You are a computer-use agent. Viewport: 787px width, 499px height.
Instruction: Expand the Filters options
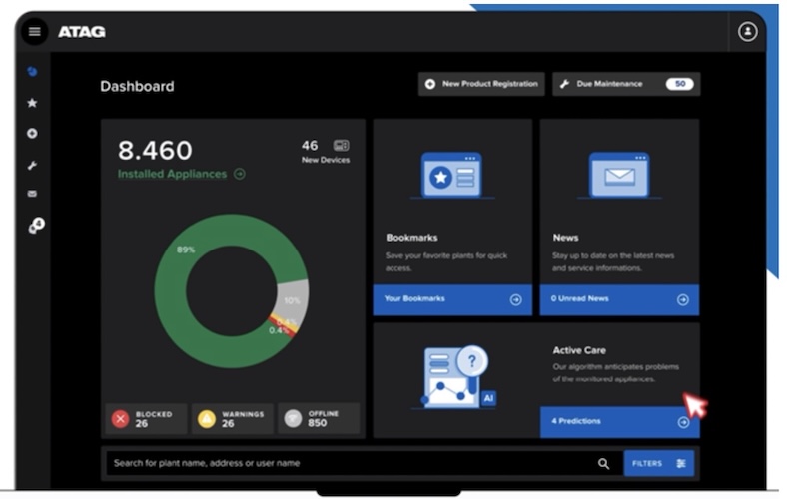[659, 463]
